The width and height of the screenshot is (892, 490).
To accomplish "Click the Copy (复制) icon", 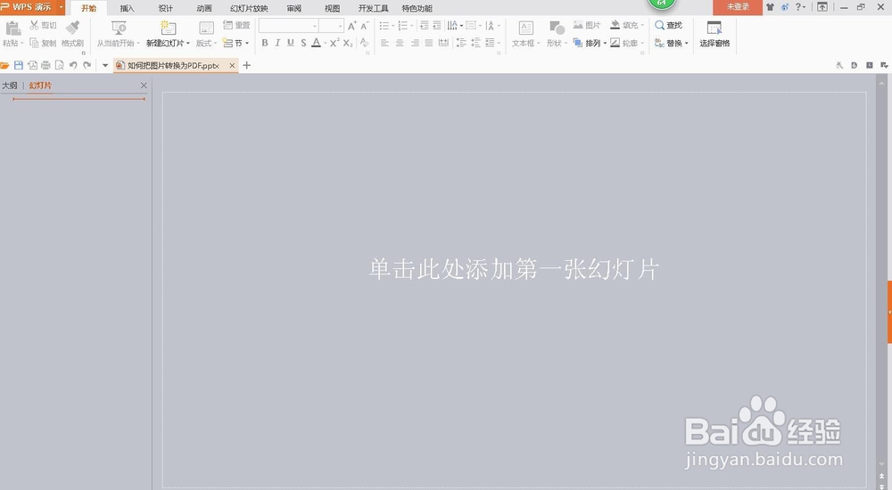I will 34,43.
